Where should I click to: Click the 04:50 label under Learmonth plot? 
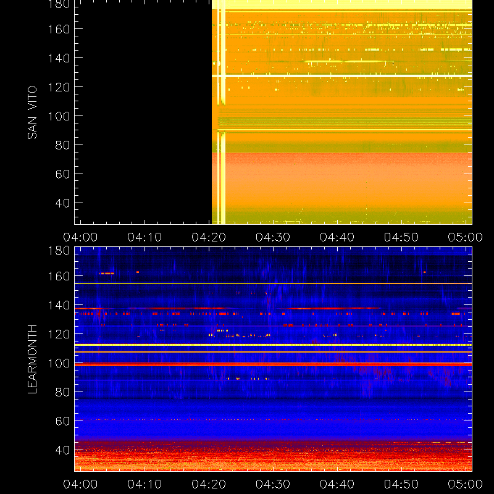pos(401,484)
